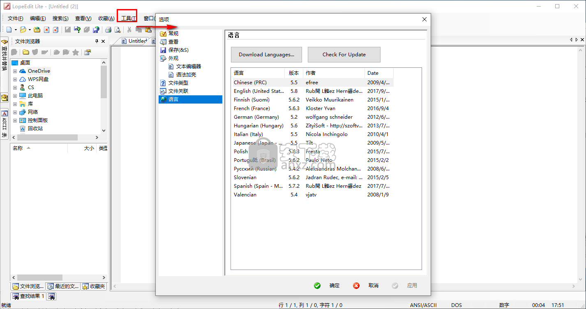This screenshot has width=586, height=309.
Task: Select the French (France) language row
Action: click(312, 108)
